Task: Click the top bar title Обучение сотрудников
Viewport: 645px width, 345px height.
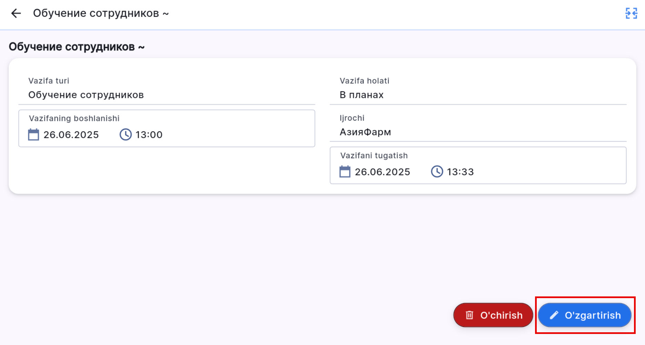Action: [x=101, y=13]
